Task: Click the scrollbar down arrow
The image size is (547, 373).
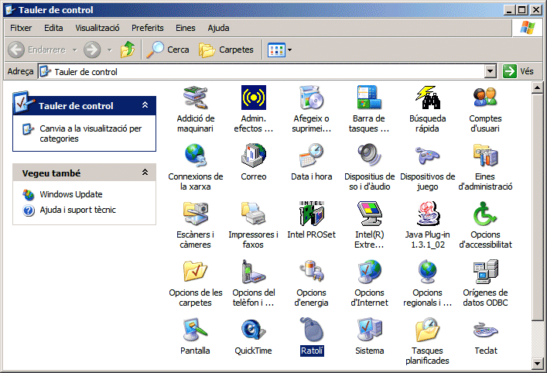Action: click(x=538, y=364)
